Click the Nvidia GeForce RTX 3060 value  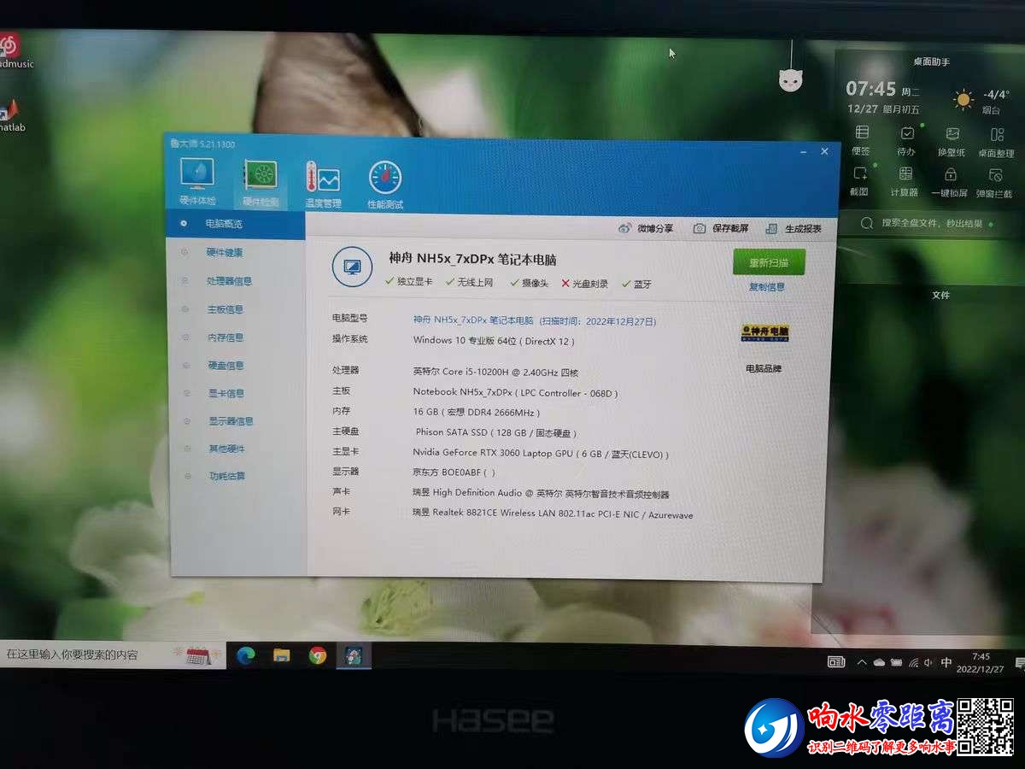coord(541,454)
